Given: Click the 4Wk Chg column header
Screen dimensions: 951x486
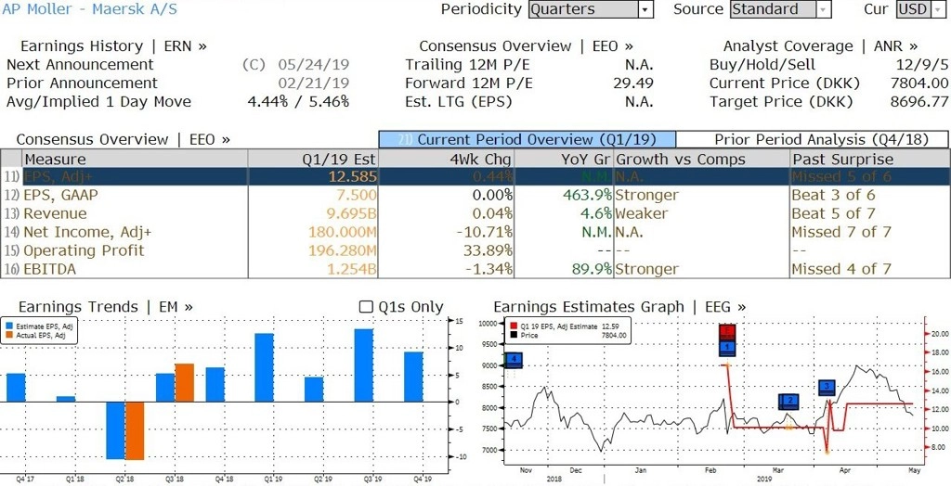Looking at the screenshot, I should (x=446, y=160).
